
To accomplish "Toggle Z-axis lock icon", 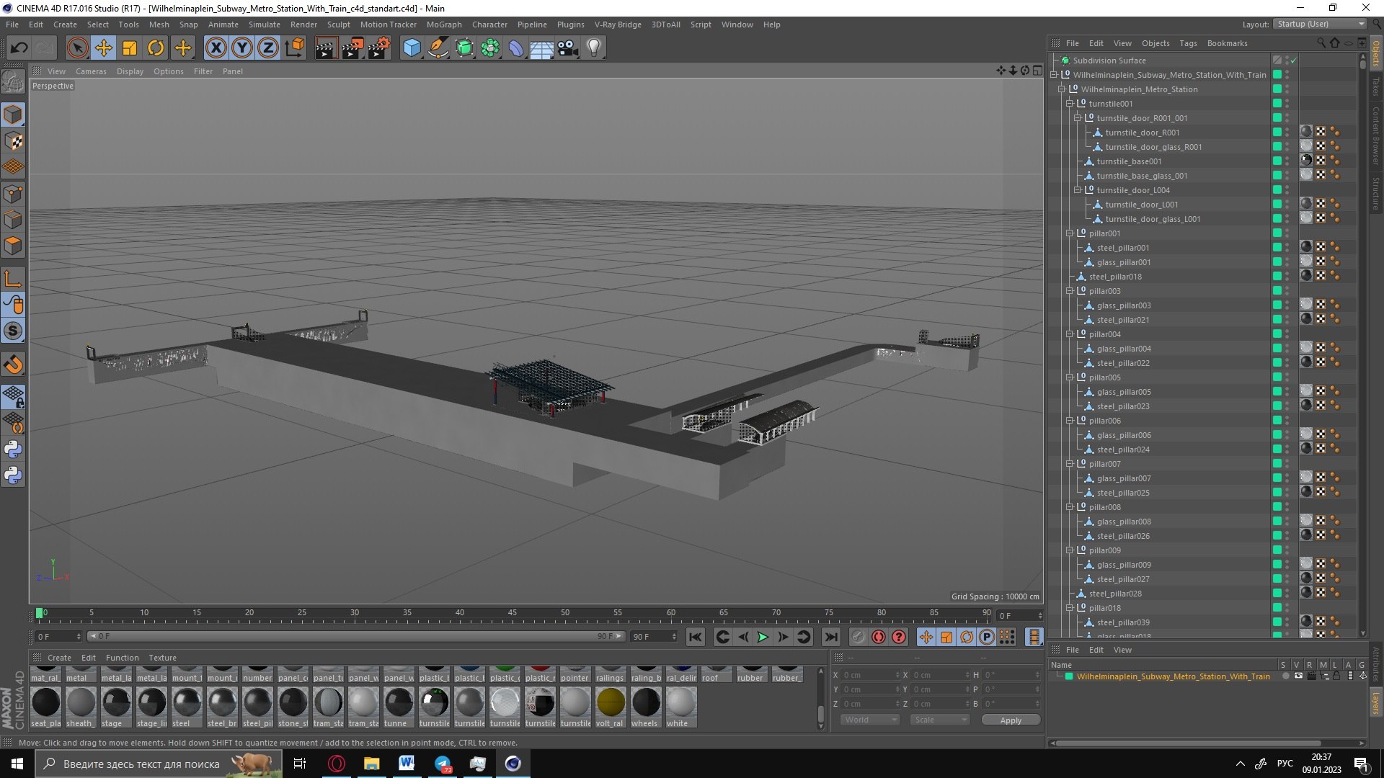I will click(268, 48).
